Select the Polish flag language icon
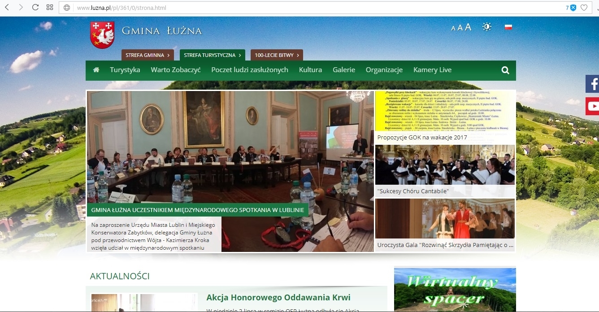This screenshot has width=599, height=312. pos(508,27)
